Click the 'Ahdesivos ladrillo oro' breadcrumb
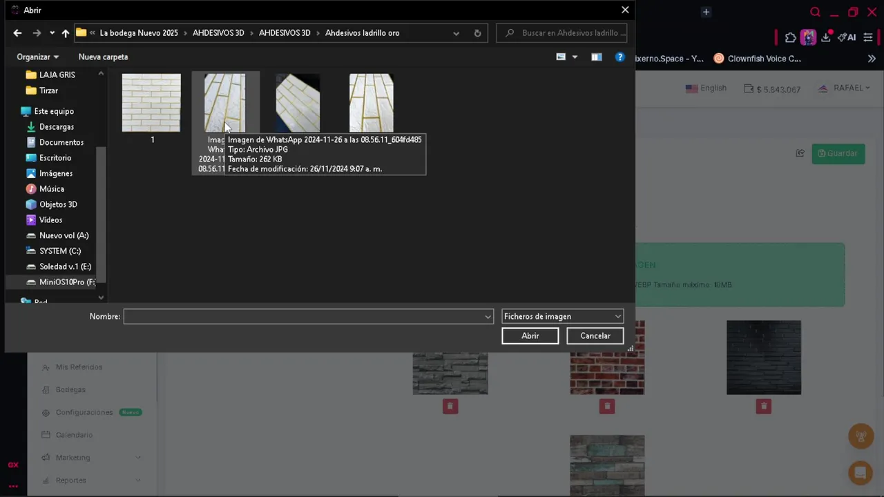The image size is (884, 497). point(362,32)
